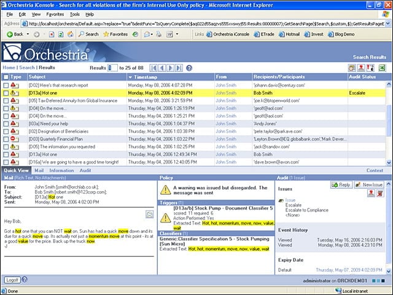Screen dimensions: 393x295
Task: Click the delete issue icon under New Issue
Action: click(380, 193)
